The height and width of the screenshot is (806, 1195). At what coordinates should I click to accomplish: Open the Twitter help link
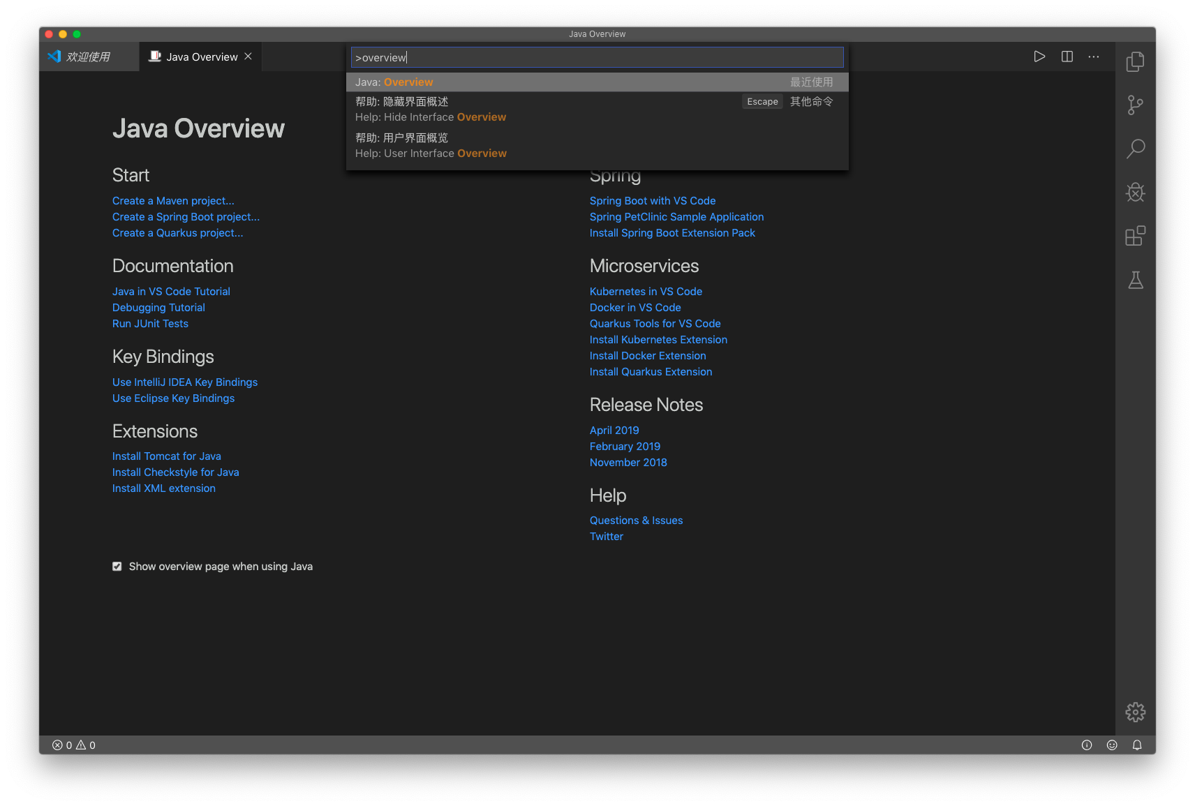pyautogui.click(x=607, y=537)
